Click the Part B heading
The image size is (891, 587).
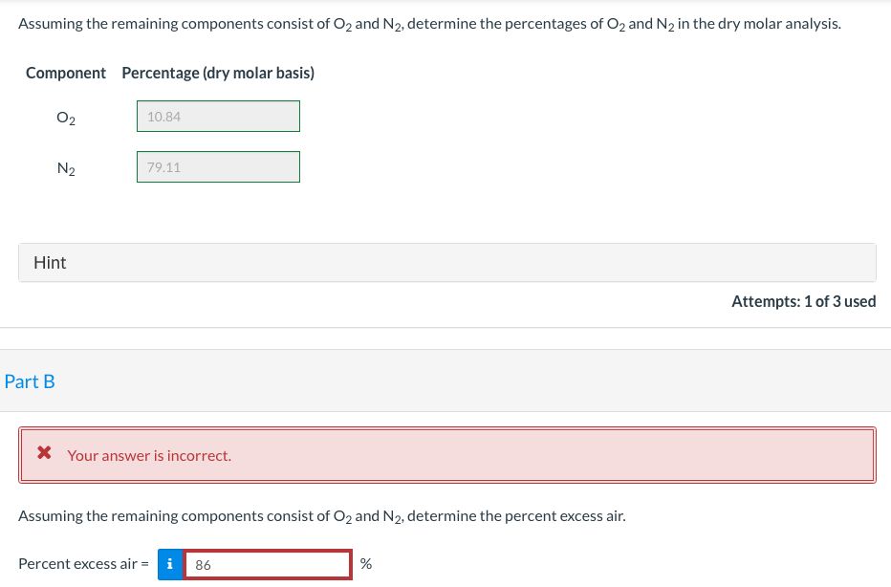pos(30,381)
